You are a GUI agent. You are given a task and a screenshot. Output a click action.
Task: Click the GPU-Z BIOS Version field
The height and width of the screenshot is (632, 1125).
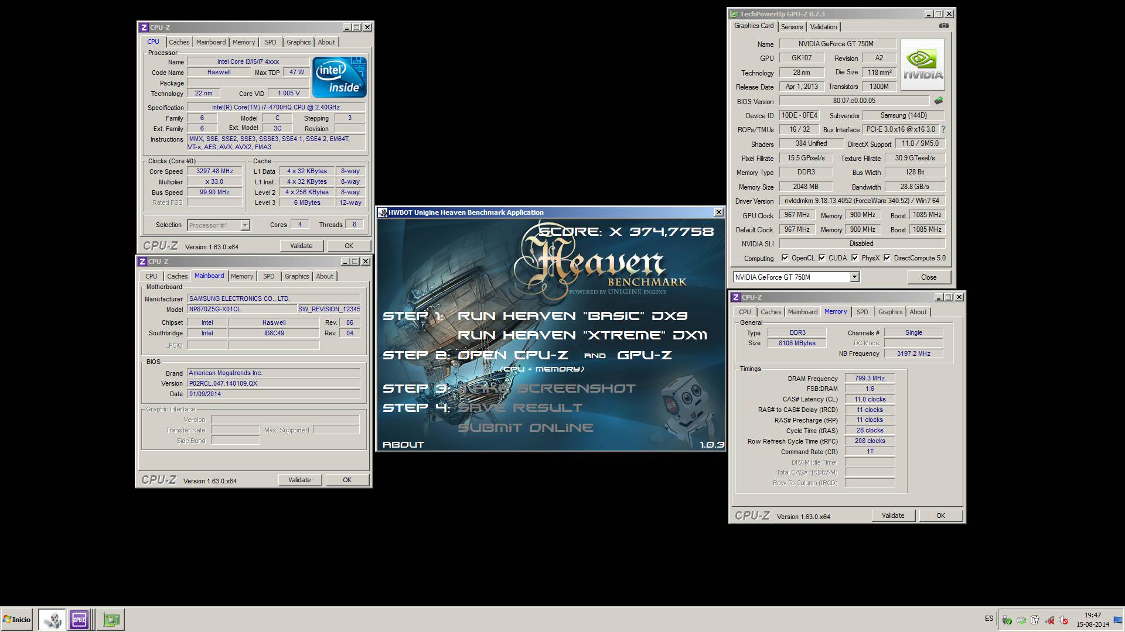pos(854,101)
